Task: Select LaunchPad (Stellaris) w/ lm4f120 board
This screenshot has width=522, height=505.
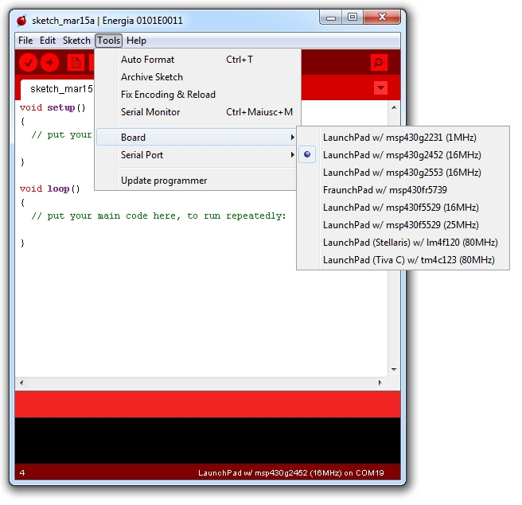Action: [403, 243]
